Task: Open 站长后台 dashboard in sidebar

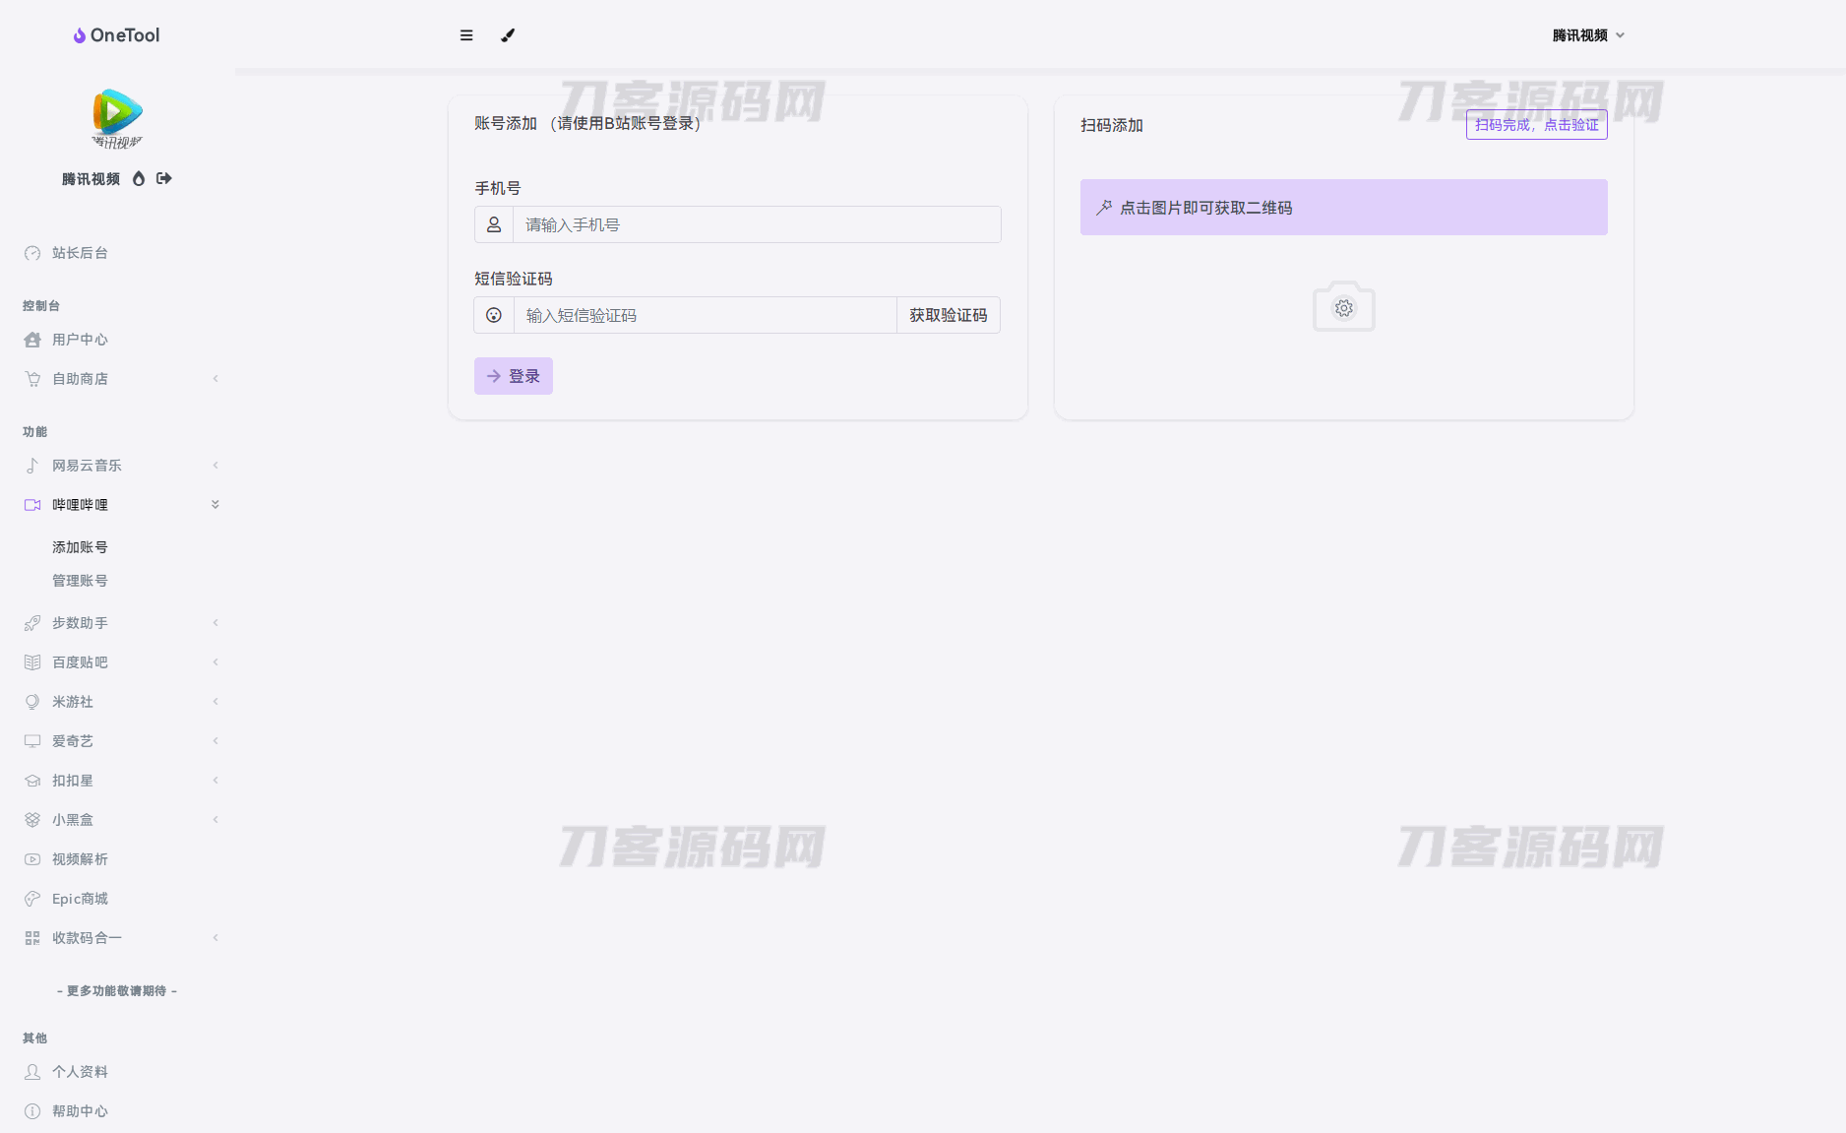Action: [80, 253]
